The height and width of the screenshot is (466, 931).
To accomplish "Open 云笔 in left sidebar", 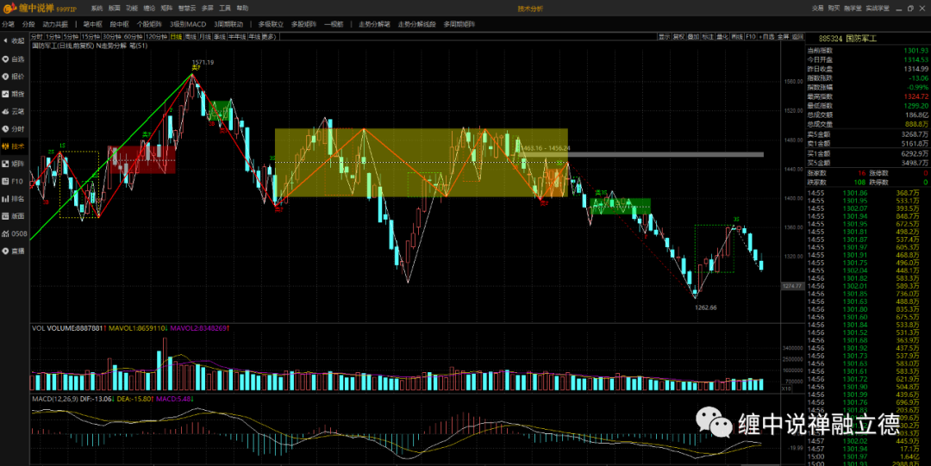I will tap(14, 111).
